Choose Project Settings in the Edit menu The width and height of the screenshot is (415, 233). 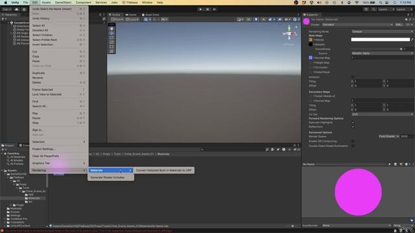point(59,149)
